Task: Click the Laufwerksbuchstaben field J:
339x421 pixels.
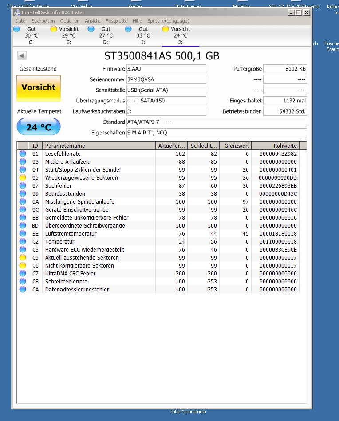Action: click(x=166, y=111)
